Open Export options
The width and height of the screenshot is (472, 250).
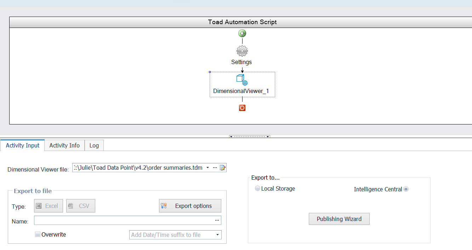coord(190,206)
